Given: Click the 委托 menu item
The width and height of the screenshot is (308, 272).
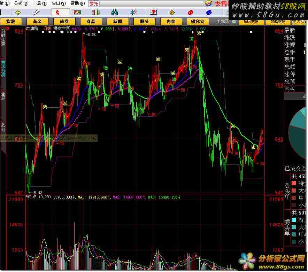Looking at the screenshot, I should click(x=94, y=3).
